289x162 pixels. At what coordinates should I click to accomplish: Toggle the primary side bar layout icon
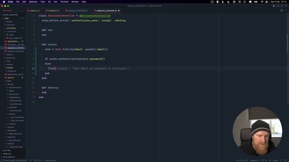(x=274, y=6)
